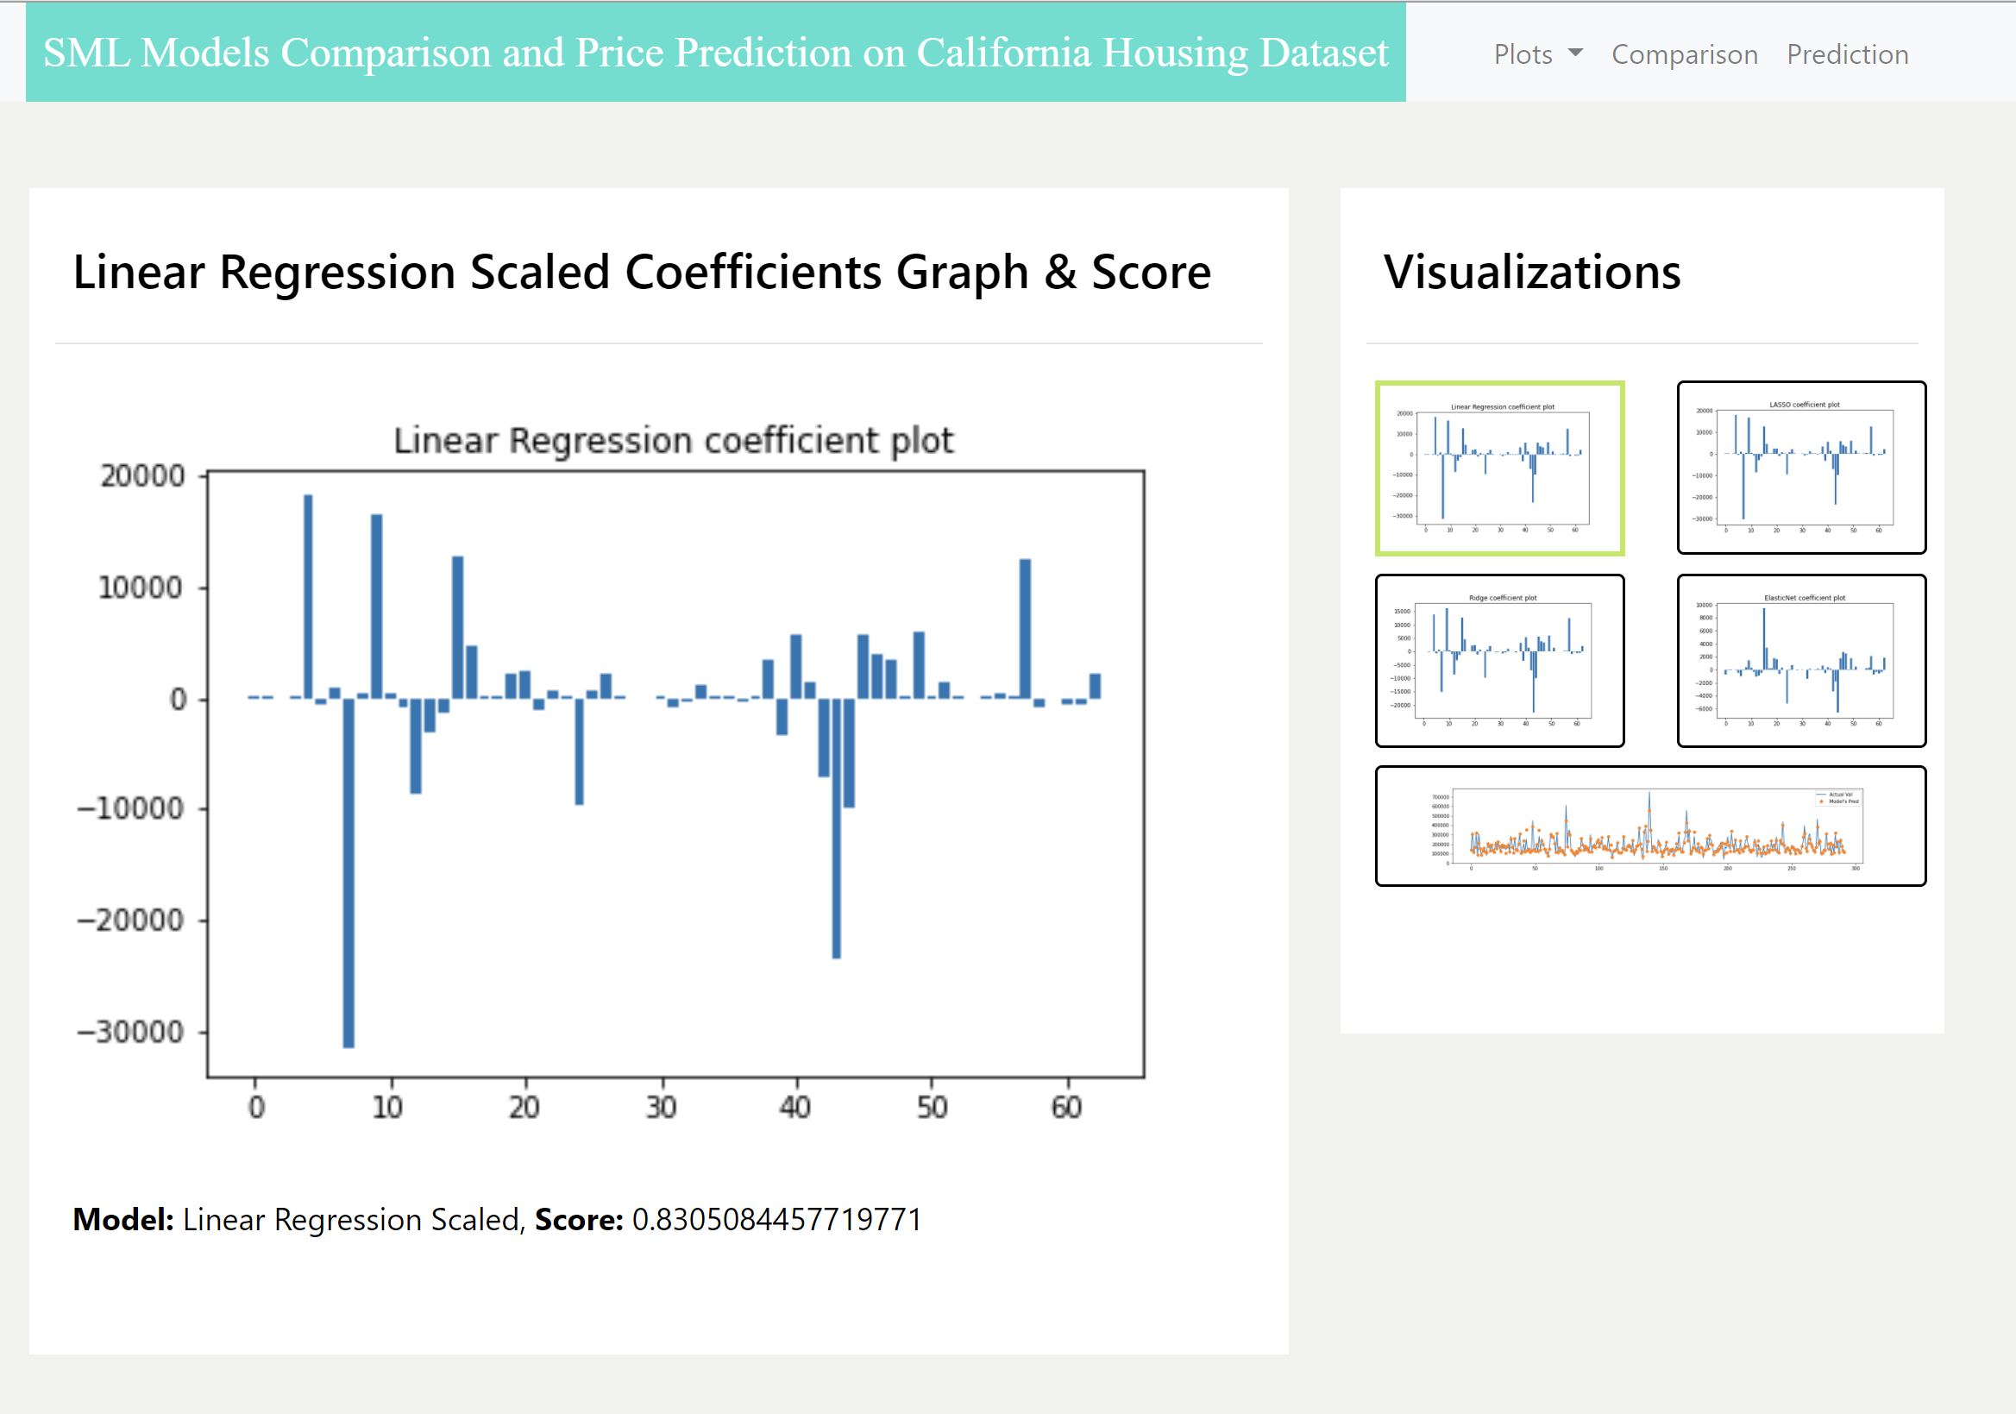Expand the navigation Plots selector
This screenshot has width=2016, height=1414.
tap(1537, 53)
